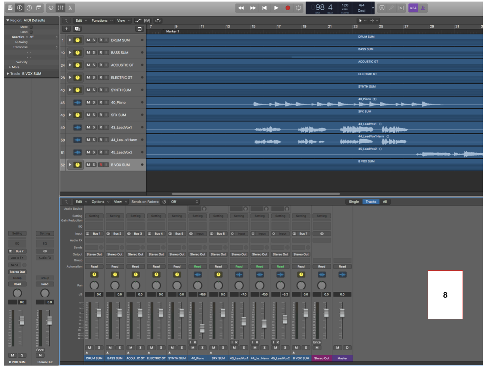Click the D dim button on Master strip
The height and width of the screenshot is (369, 487).
pyautogui.click(x=348, y=348)
